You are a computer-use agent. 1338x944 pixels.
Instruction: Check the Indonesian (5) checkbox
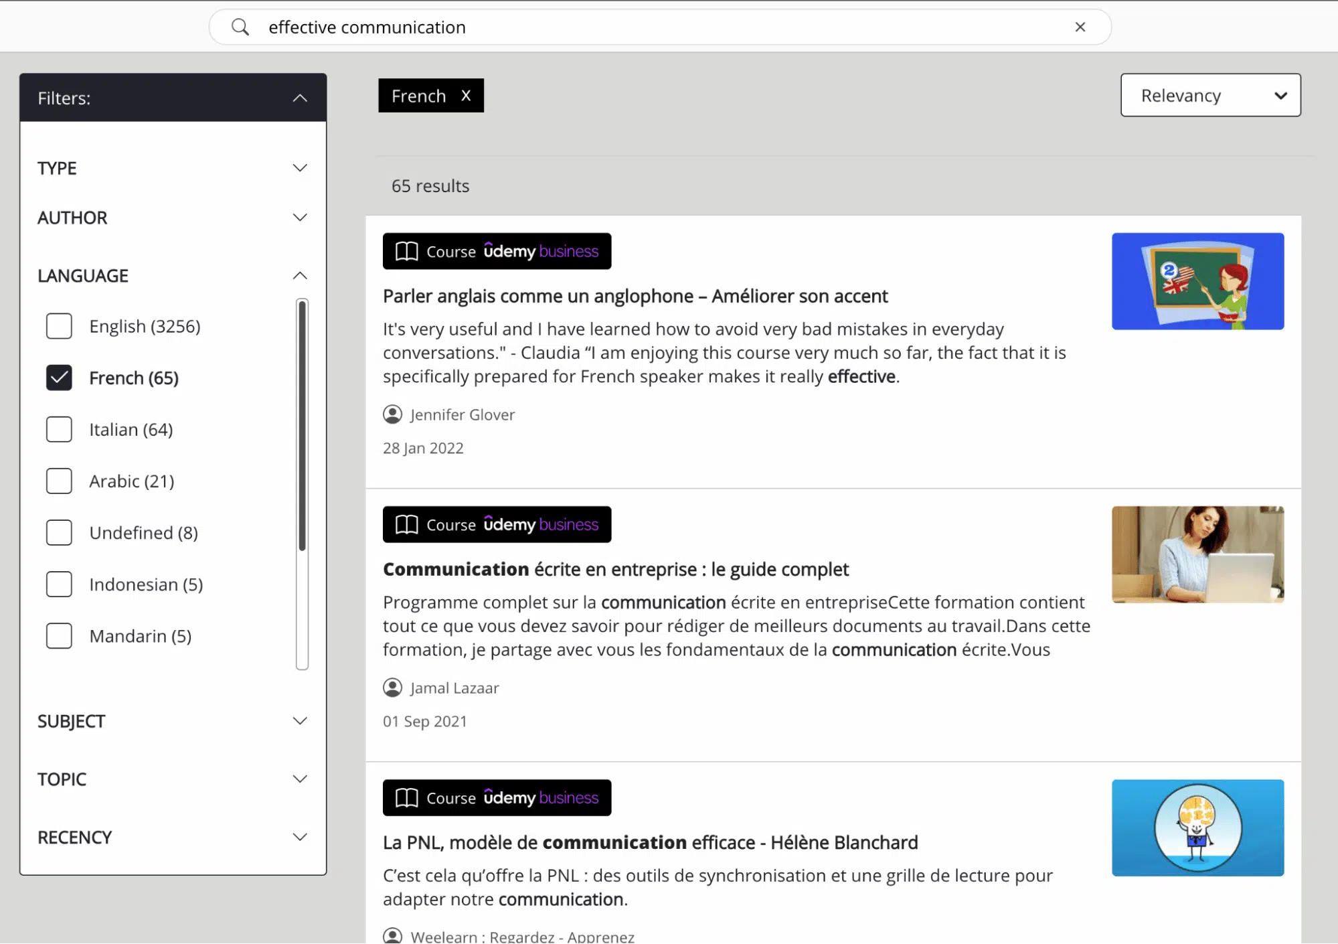click(x=59, y=584)
